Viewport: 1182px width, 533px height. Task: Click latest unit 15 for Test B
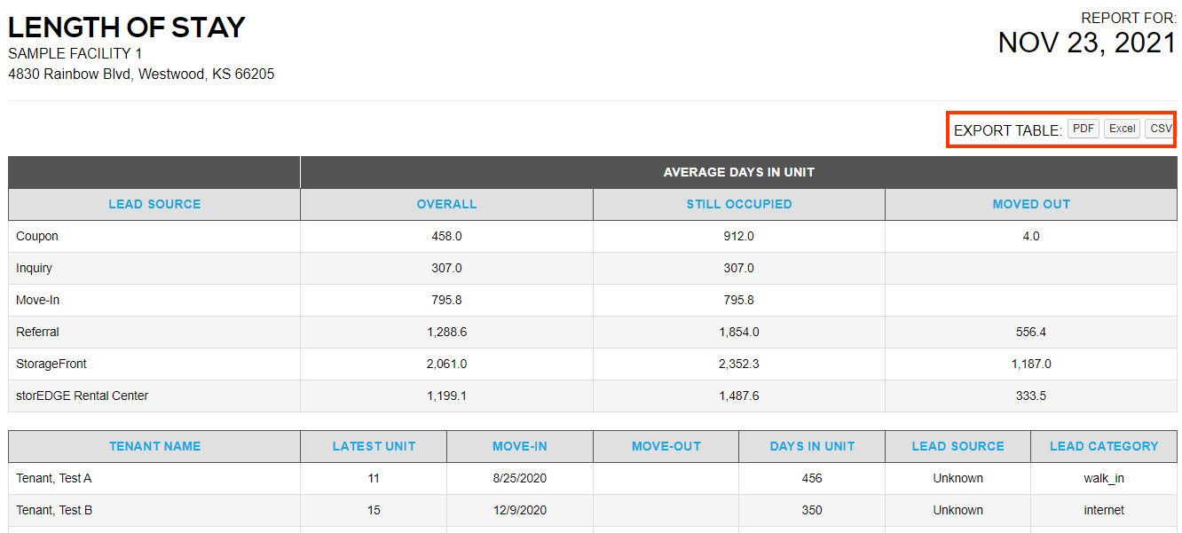pyautogui.click(x=374, y=511)
